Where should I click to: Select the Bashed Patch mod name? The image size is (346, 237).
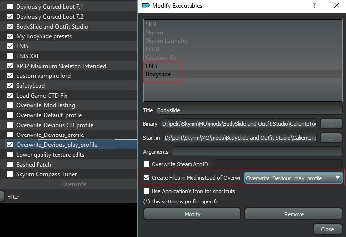[x=34, y=164]
